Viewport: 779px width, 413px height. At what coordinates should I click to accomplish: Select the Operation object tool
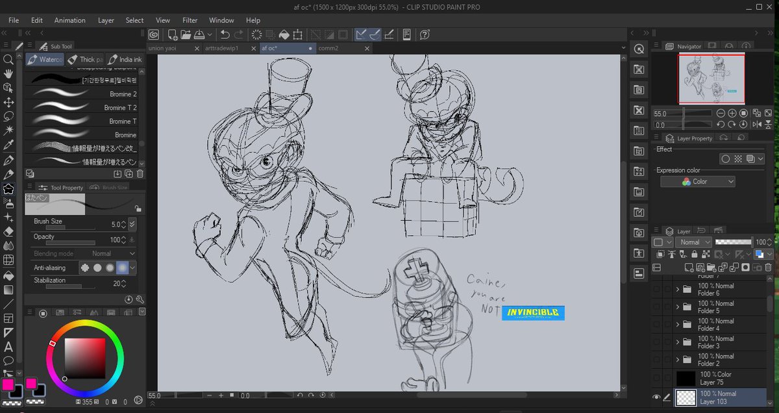8,88
